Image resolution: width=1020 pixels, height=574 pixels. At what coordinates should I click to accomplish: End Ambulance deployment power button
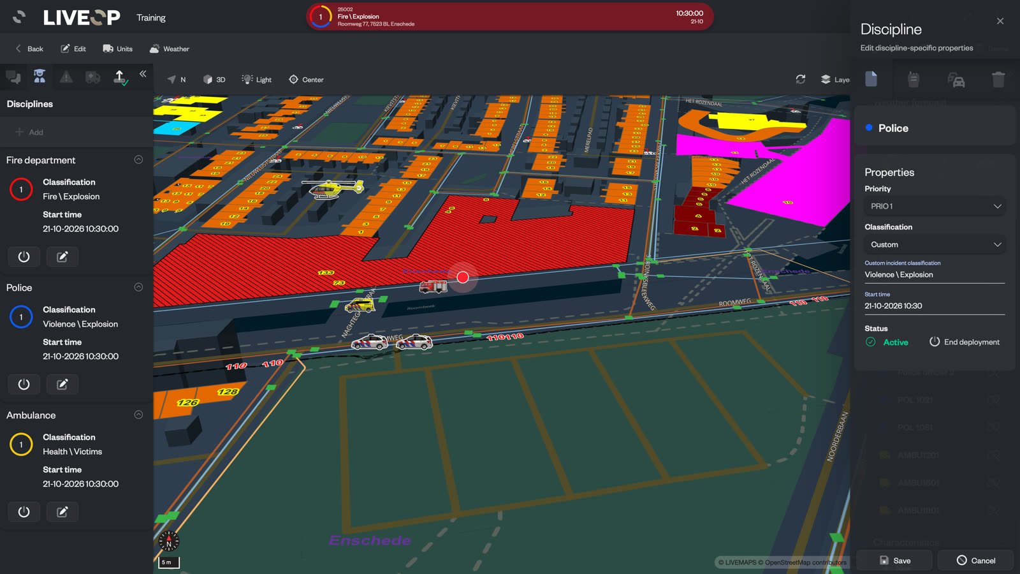[x=24, y=511]
